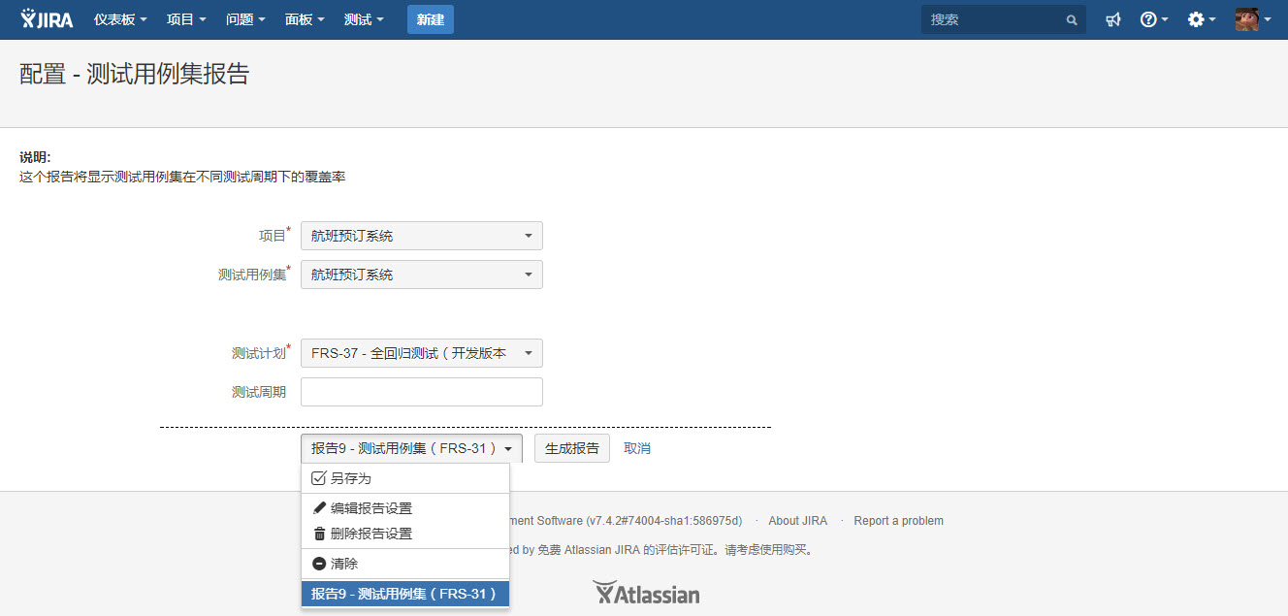Screen dimensions: 1288x616
Task: Open the 仪表板 menu
Action: click(120, 19)
